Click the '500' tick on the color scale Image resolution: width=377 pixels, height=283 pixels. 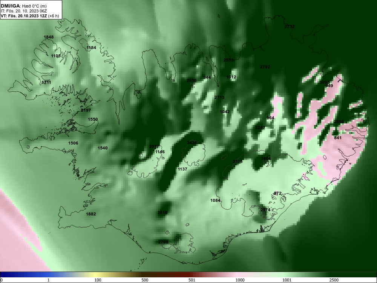(x=145, y=280)
